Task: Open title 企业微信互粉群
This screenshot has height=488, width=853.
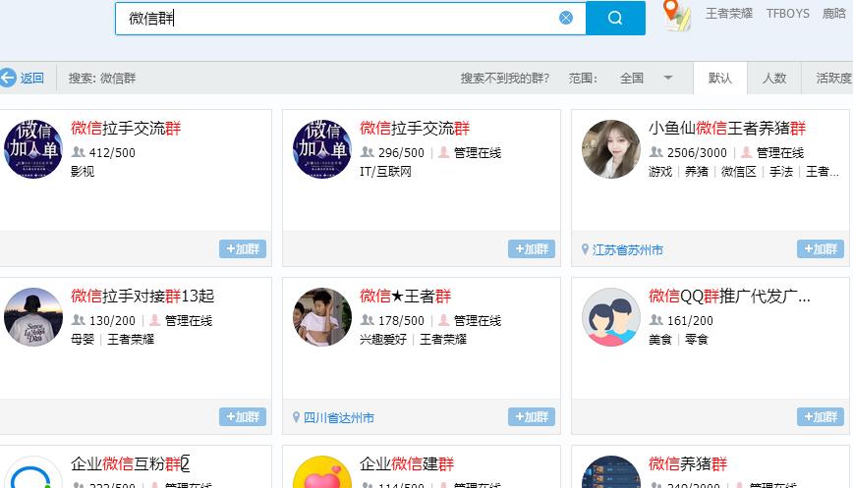Action: (x=130, y=464)
